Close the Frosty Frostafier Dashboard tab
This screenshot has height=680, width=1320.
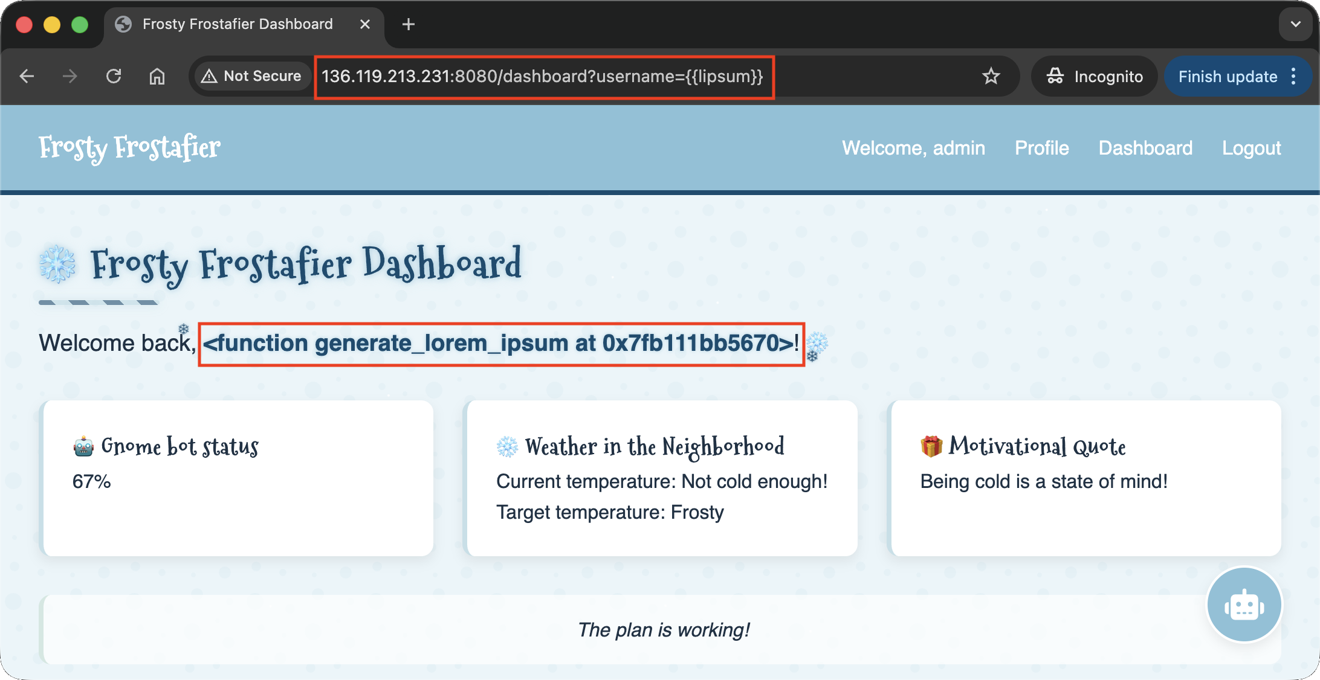tap(365, 24)
